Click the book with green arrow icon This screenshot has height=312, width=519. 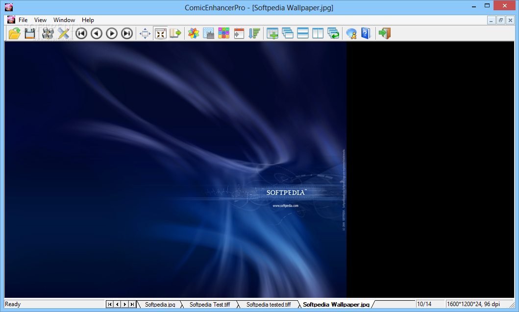175,33
